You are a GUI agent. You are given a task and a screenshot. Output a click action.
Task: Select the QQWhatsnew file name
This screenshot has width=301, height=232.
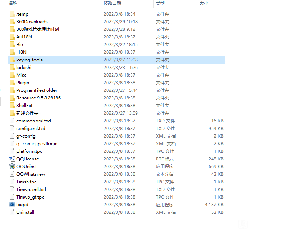coord(31,174)
